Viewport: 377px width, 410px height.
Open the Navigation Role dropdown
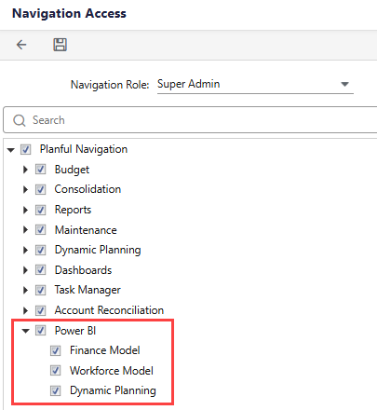(x=344, y=84)
